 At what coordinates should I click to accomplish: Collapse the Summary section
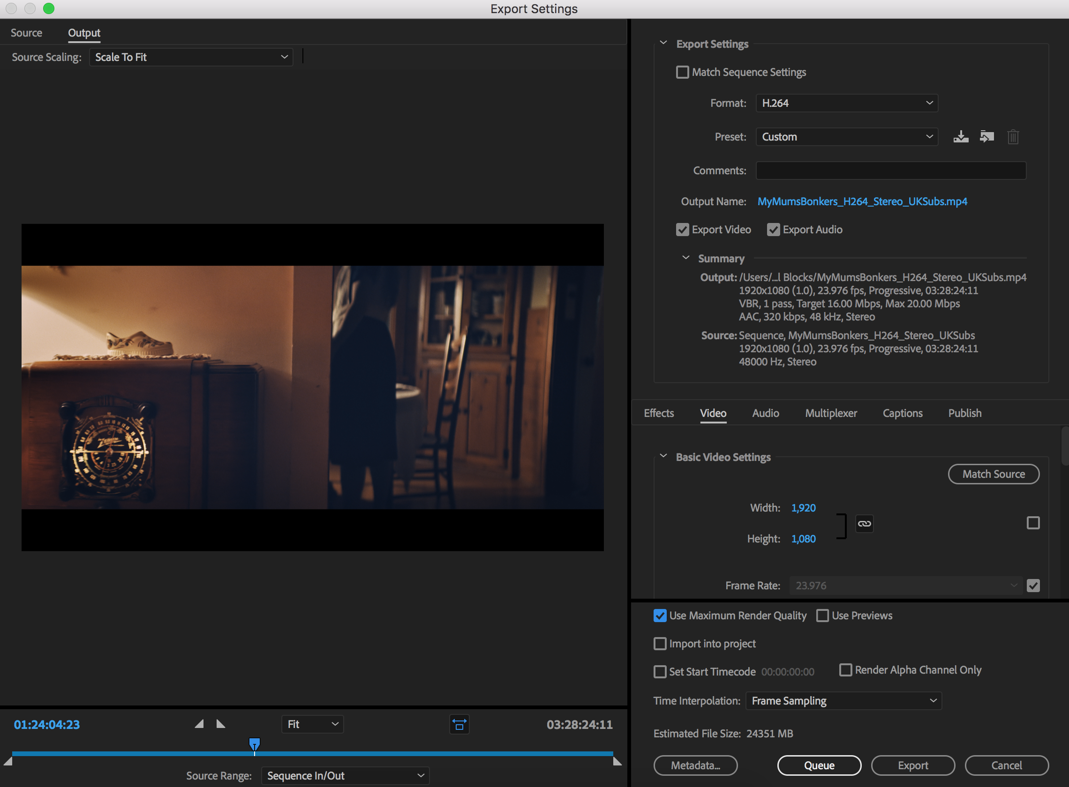[685, 258]
